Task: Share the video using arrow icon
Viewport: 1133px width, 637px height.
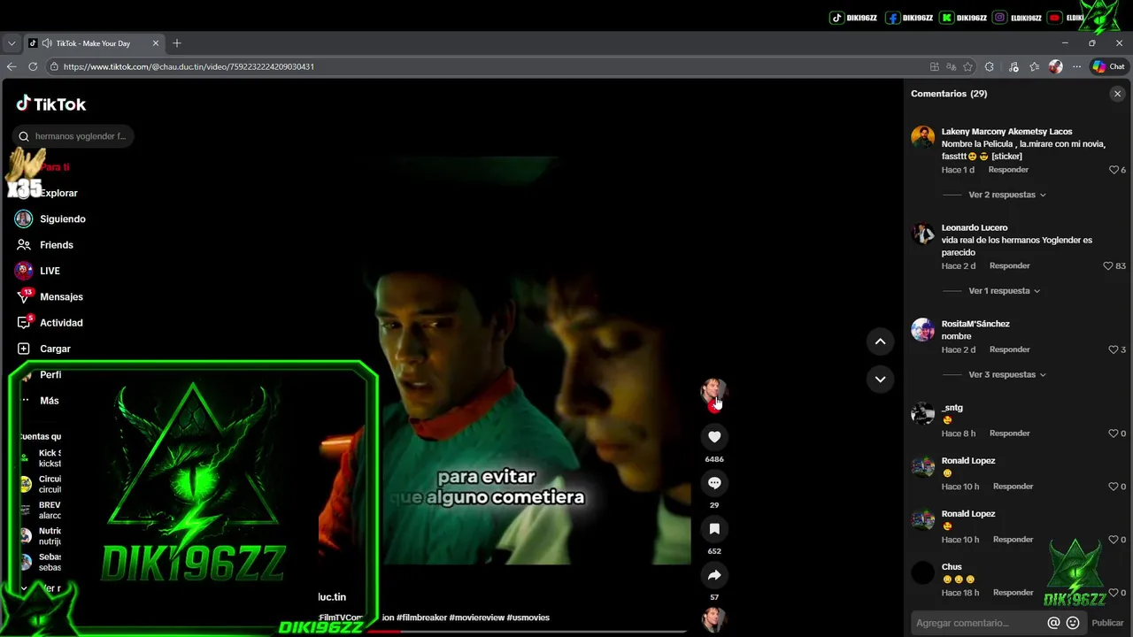Action: pos(714,575)
